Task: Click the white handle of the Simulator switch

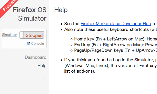Action: [21, 35]
